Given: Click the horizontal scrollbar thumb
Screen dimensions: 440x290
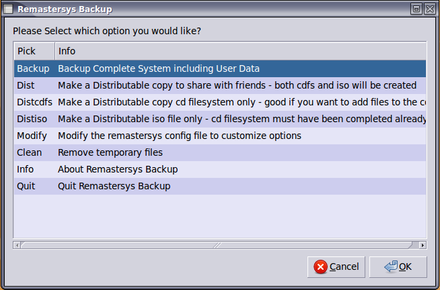Looking at the screenshot, I should pyautogui.click(x=217, y=245).
